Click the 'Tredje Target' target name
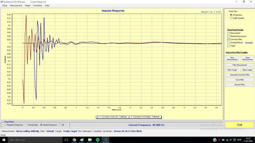This screenshot has width=255, height=143. (x=70, y=131)
